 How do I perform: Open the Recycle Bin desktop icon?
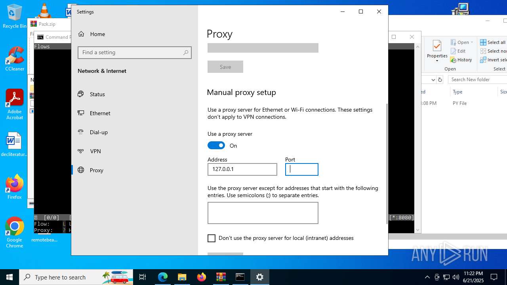pyautogui.click(x=14, y=17)
